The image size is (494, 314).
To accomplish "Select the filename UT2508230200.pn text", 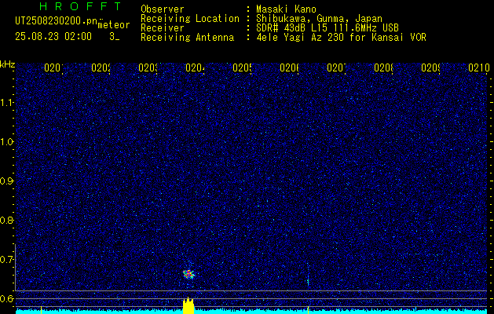I will (x=57, y=21).
